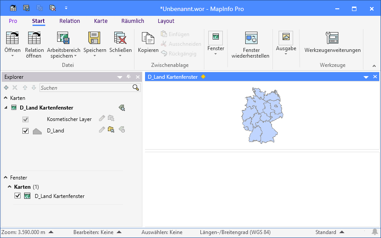Click the Germany map in map window
This screenshot has width=381, height=238.
pyautogui.click(x=262, y=115)
